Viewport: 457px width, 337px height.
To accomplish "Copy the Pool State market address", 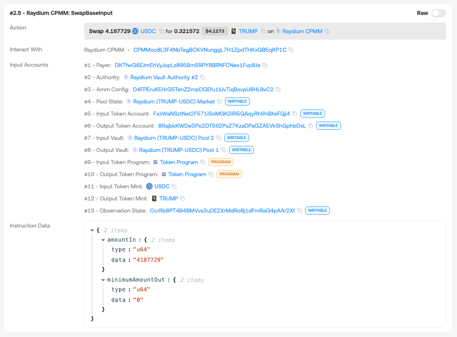I will (x=219, y=101).
